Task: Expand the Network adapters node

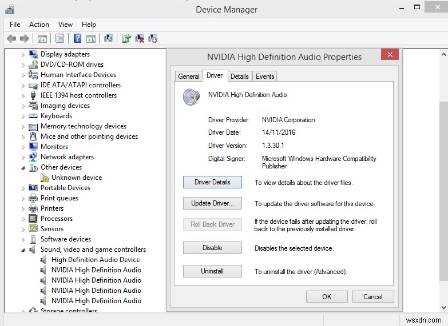Action: [23, 158]
